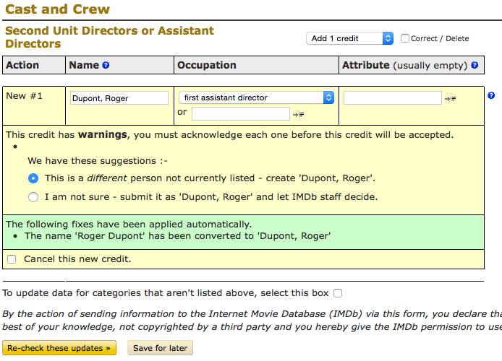Click the Action column header

(x=22, y=65)
